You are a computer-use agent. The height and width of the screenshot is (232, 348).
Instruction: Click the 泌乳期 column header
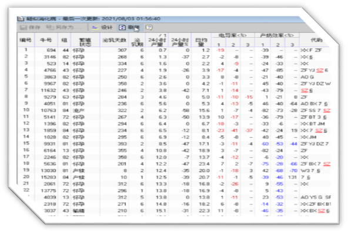click(137, 42)
